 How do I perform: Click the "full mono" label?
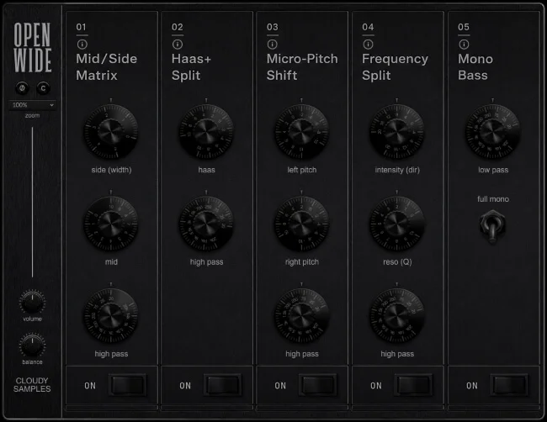(x=493, y=199)
